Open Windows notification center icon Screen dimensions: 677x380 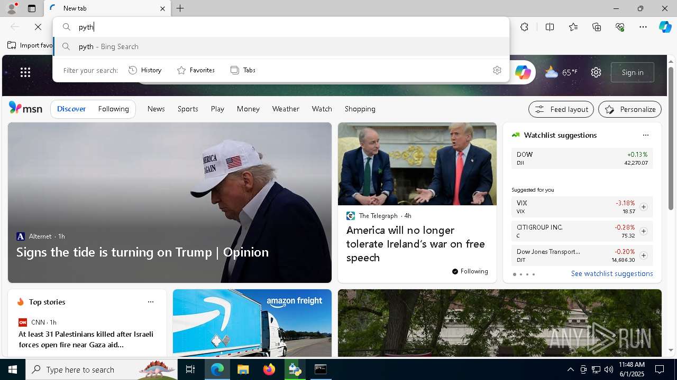click(660, 369)
